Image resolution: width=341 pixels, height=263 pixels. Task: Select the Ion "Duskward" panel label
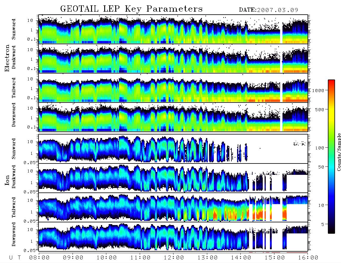point(14,177)
